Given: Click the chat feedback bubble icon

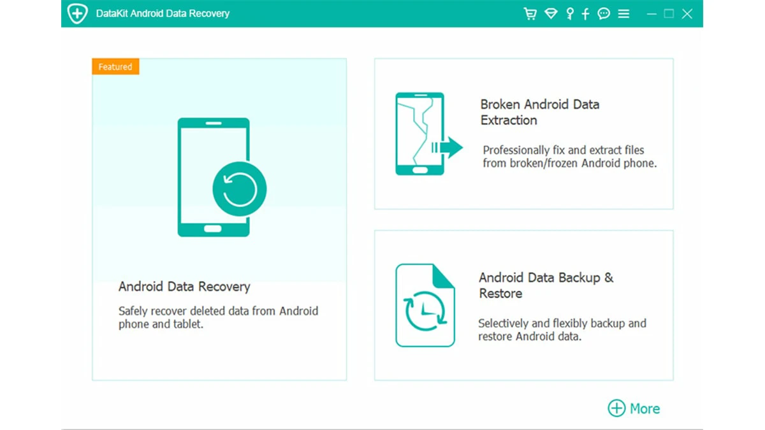Looking at the screenshot, I should (x=604, y=13).
